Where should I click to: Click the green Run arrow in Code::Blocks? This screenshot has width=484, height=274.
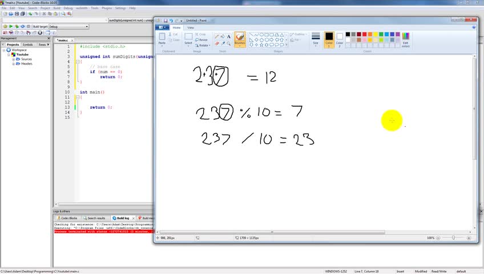pos(11,26)
